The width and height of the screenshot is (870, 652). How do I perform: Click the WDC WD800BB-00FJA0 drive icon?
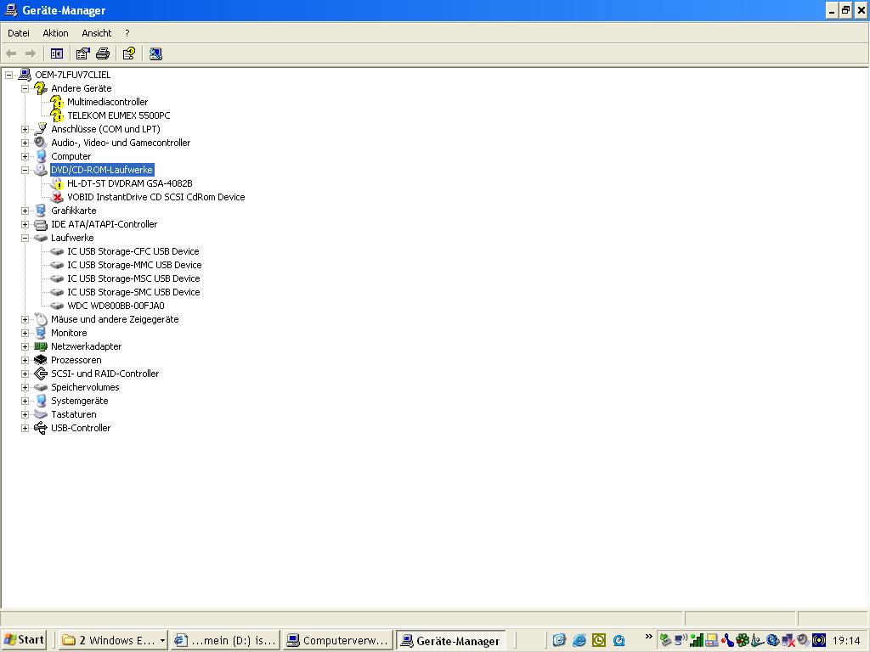coord(57,306)
